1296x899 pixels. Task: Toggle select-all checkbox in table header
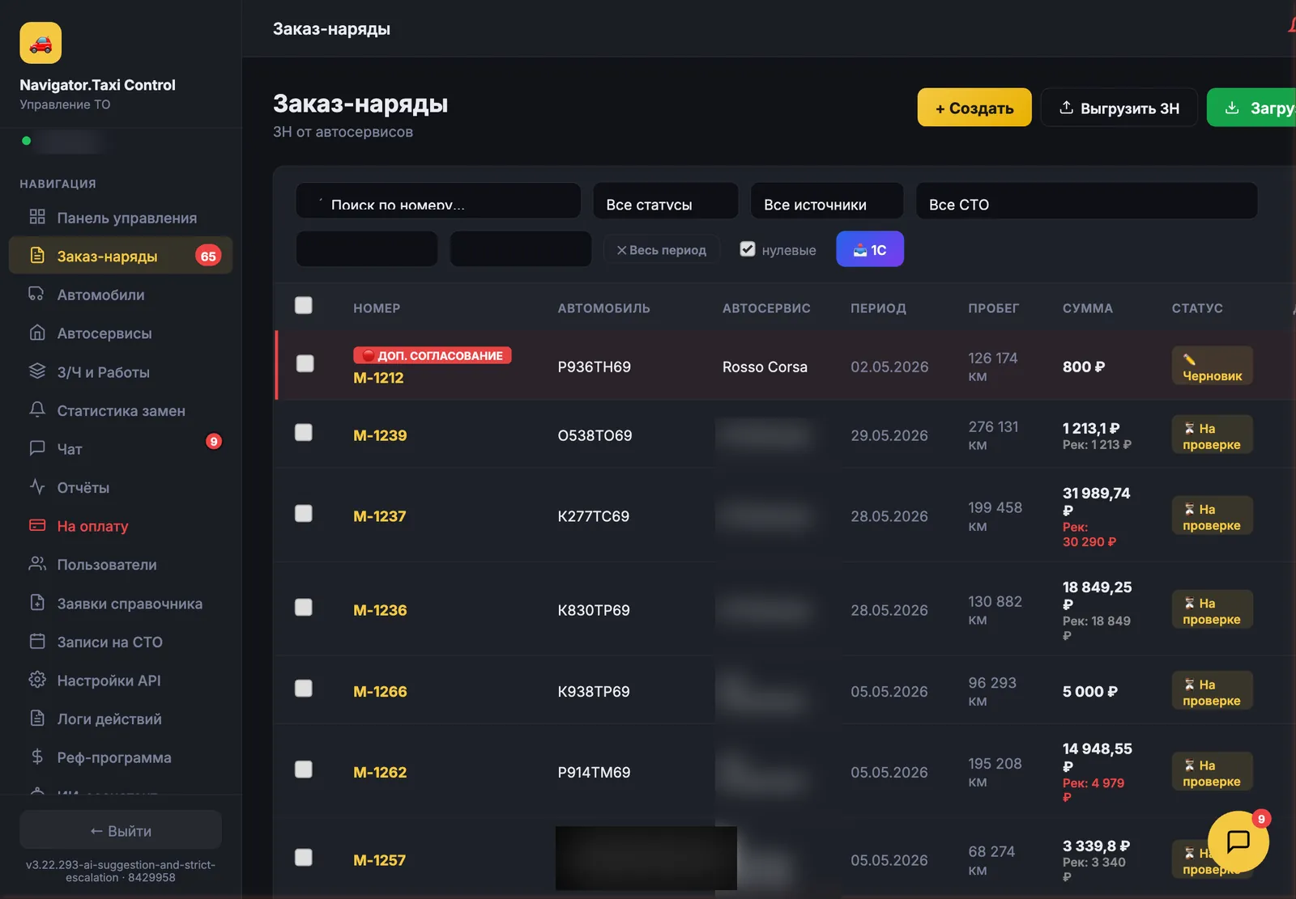304,306
